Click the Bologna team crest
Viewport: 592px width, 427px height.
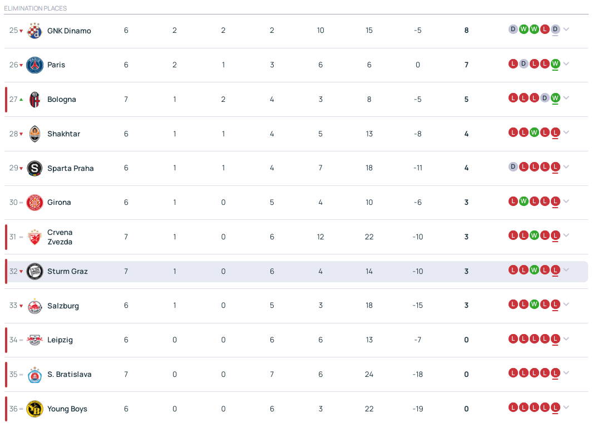tap(34, 100)
